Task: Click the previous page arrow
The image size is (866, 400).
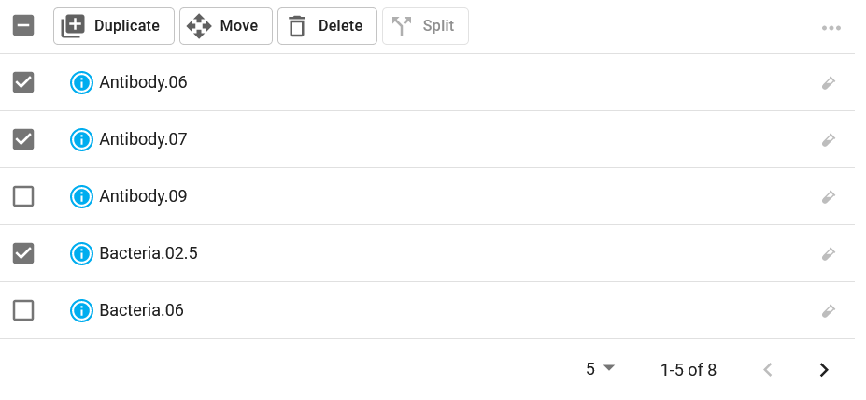Action: (x=767, y=369)
